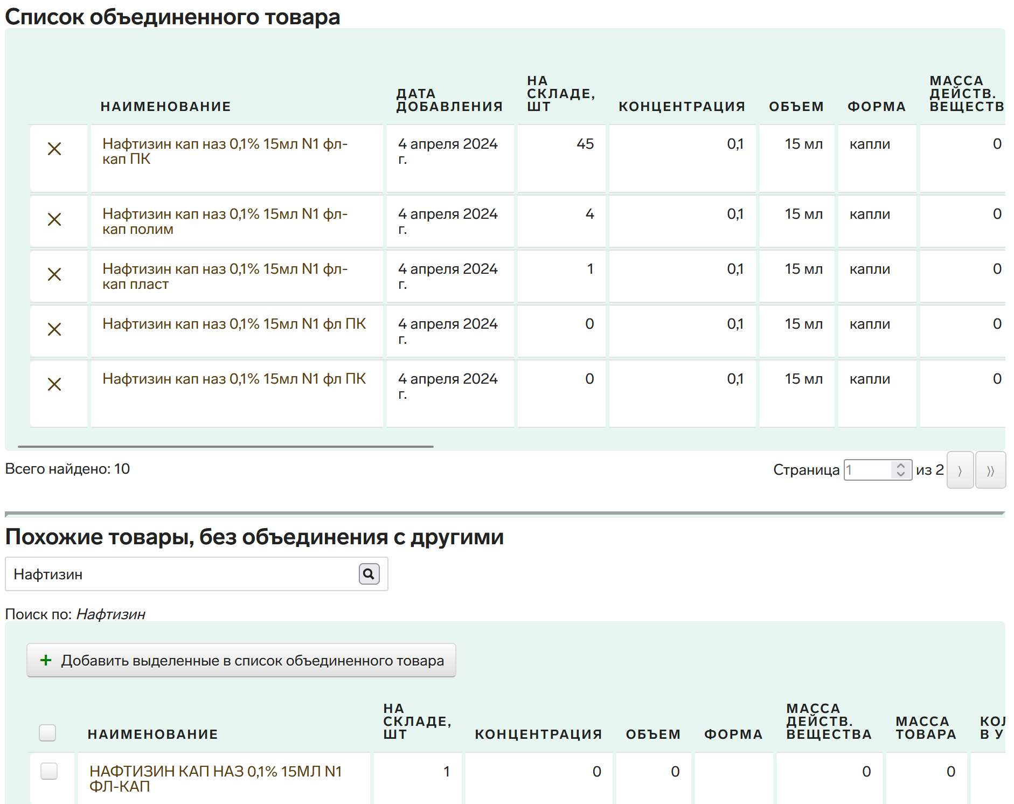This screenshot has width=1014, height=804.
Task: Remove the «фл-кап полим» row with X
Action: click(x=54, y=219)
